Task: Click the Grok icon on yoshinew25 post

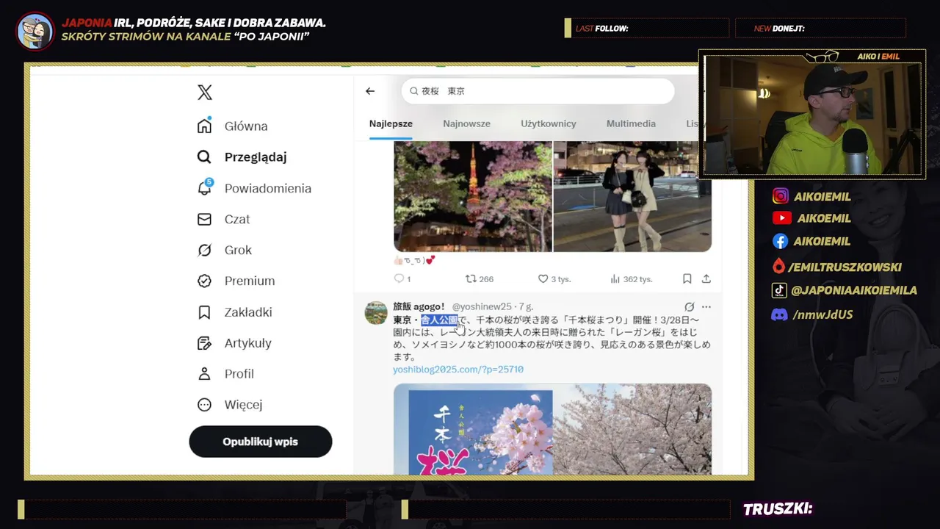Action: point(689,306)
